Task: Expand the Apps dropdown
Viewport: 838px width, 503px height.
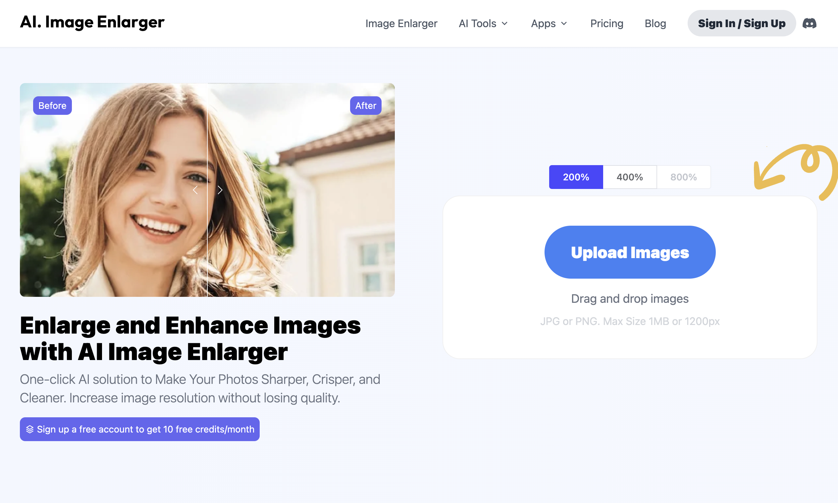Action: pos(549,23)
